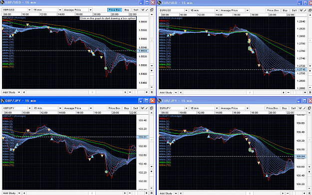
Task: Click price 133.01 marker on GBP/JPY axis
Action: [142, 137]
